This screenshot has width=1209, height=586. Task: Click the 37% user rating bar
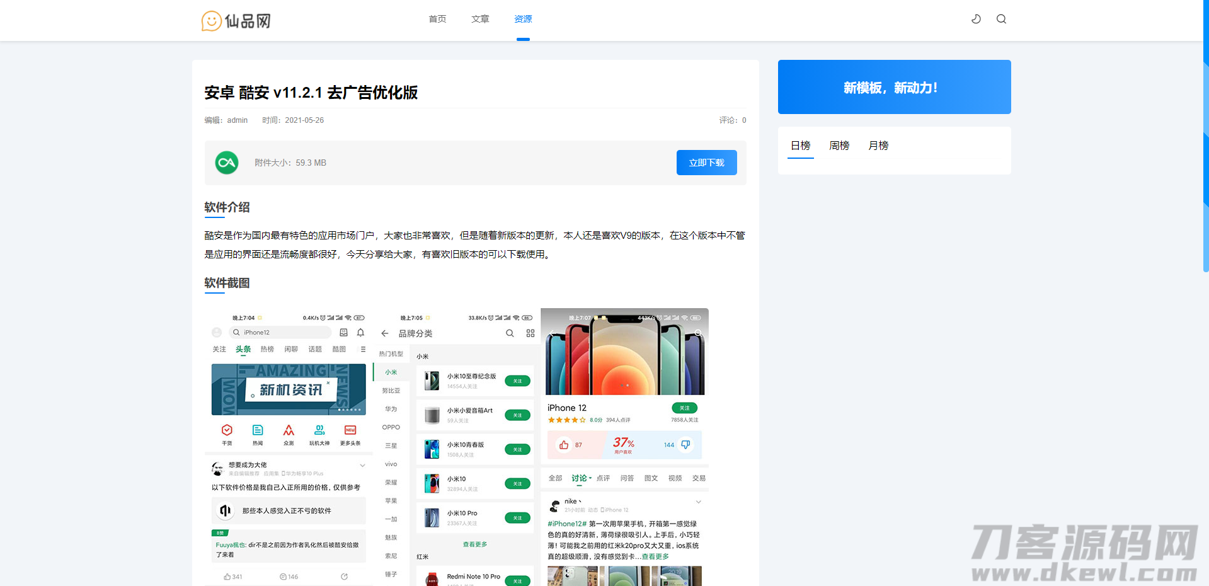point(624,444)
